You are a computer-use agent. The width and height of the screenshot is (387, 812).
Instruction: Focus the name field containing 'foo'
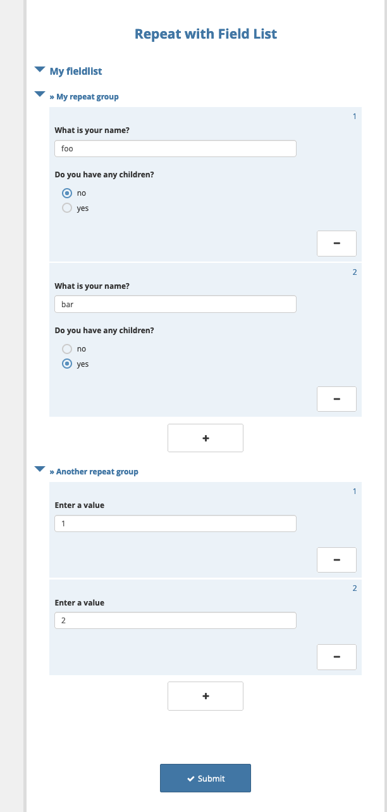(175, 149)
